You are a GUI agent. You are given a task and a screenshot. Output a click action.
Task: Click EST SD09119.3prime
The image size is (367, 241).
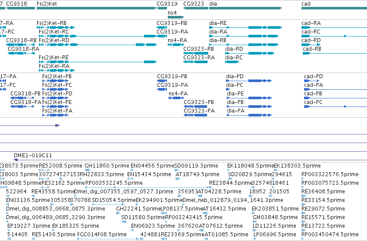point(176,171)
